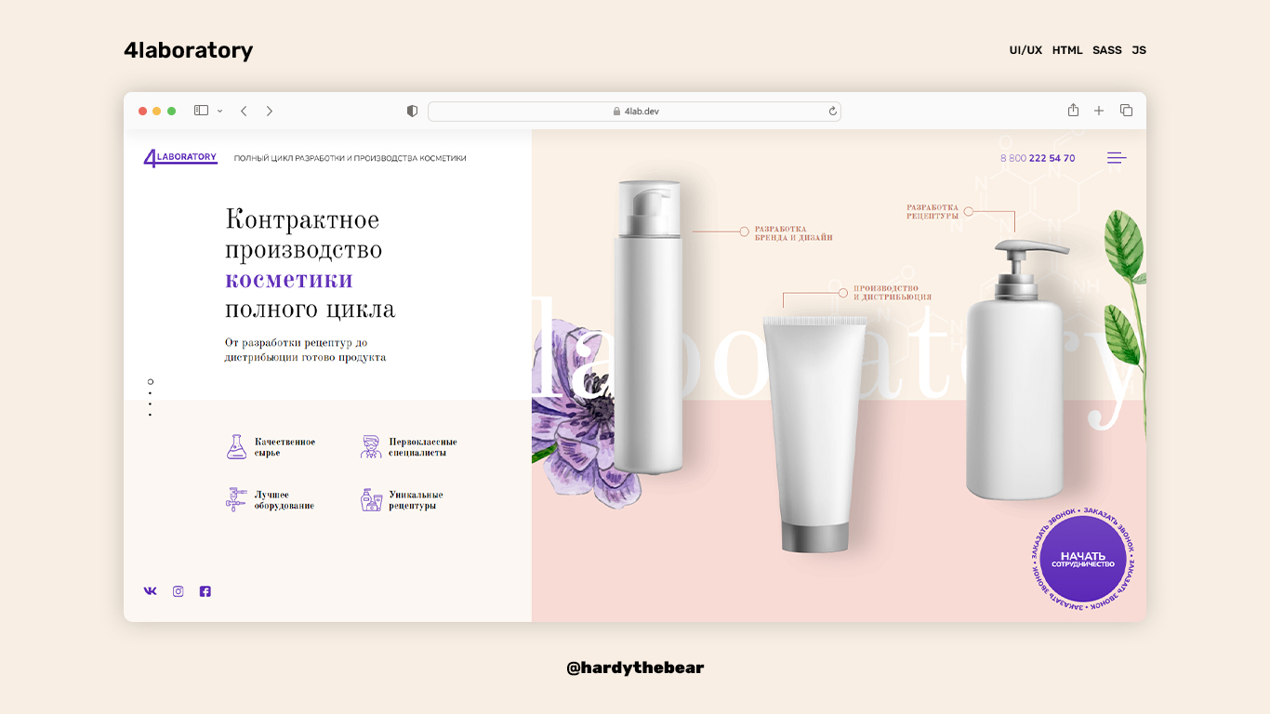Click the text Уникальные рецептуры
The image size is (1270, 714).
pos(416,500)
